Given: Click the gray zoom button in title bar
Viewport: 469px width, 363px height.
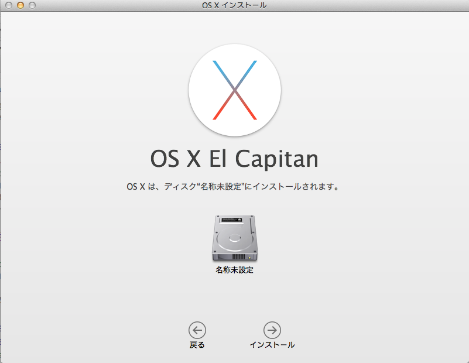Looking at the screenshot, I should point(32,5).
